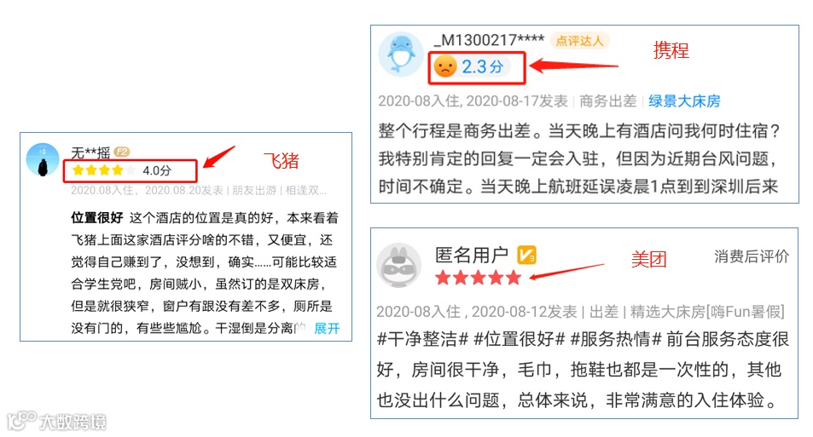Click the 4.0分 rating text
This screenshot has width=813, height=437.
click(157, 170)
